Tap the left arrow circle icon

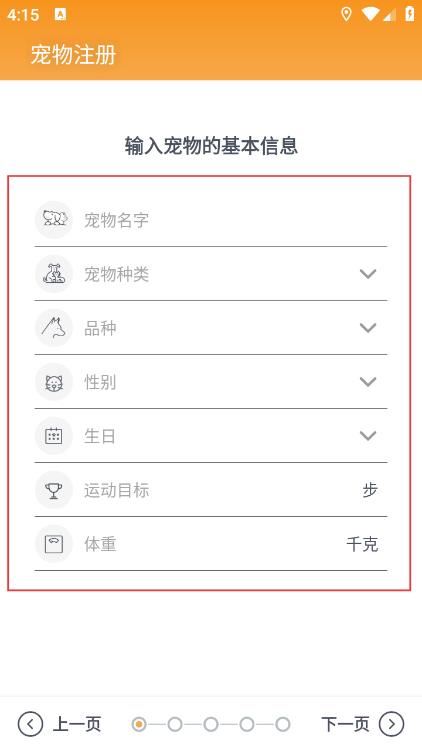[30, 724]
